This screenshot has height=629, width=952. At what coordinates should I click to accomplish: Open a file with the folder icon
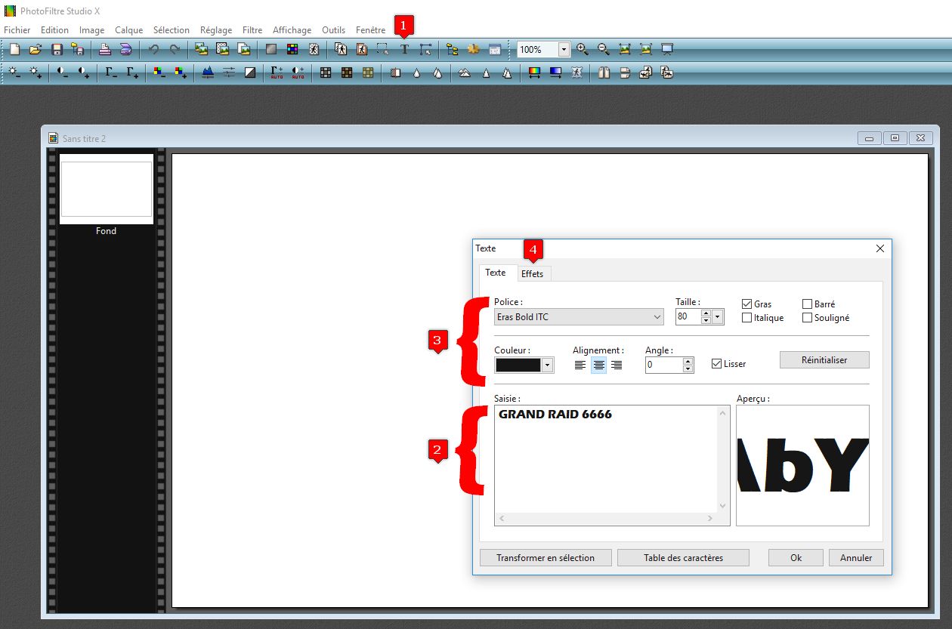tap(35, 50)
